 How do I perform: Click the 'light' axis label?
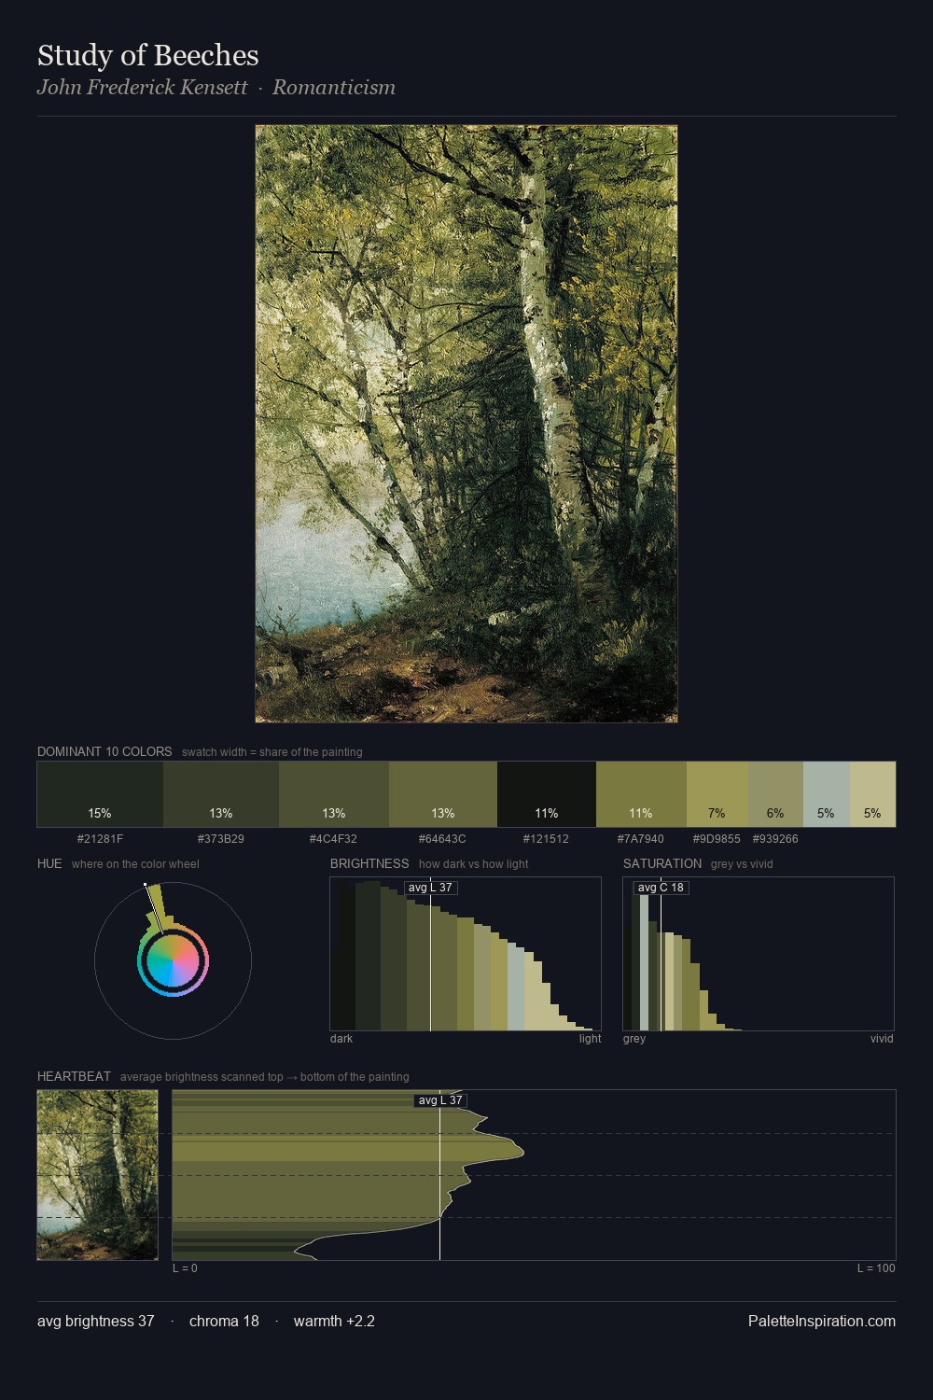coord(591,1038)
